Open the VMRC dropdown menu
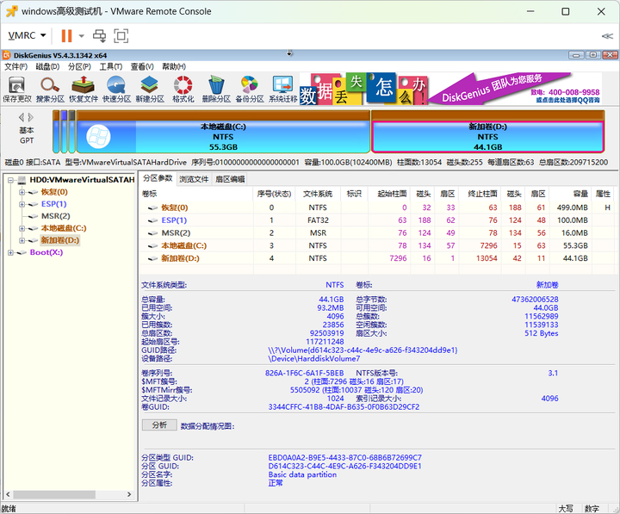The width and height of the screenshot is (620, 514). (x=27, y=35)
